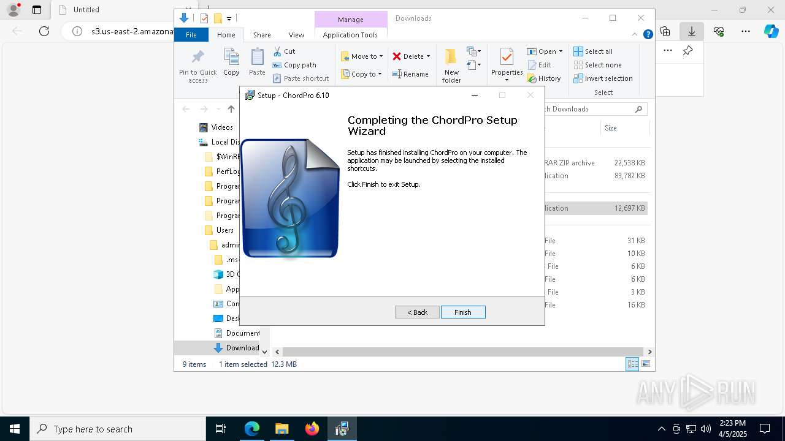Open Edge Settings and more menu
This screenshot has height=441, width=785.
[x=746, y=31]
